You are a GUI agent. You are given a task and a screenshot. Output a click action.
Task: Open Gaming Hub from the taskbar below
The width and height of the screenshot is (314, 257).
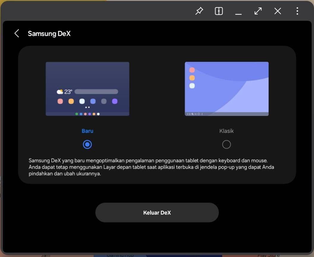tap(120, 255)
